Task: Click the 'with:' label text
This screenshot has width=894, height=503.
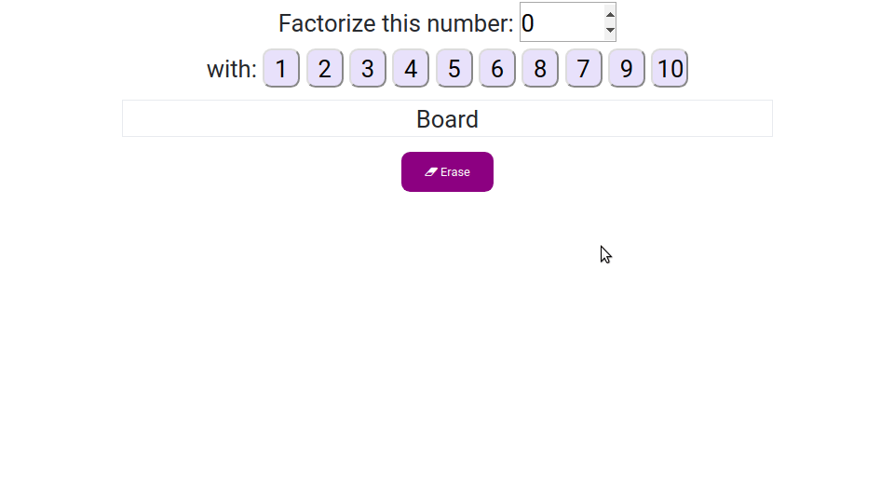Action: (x=231, y=69)
